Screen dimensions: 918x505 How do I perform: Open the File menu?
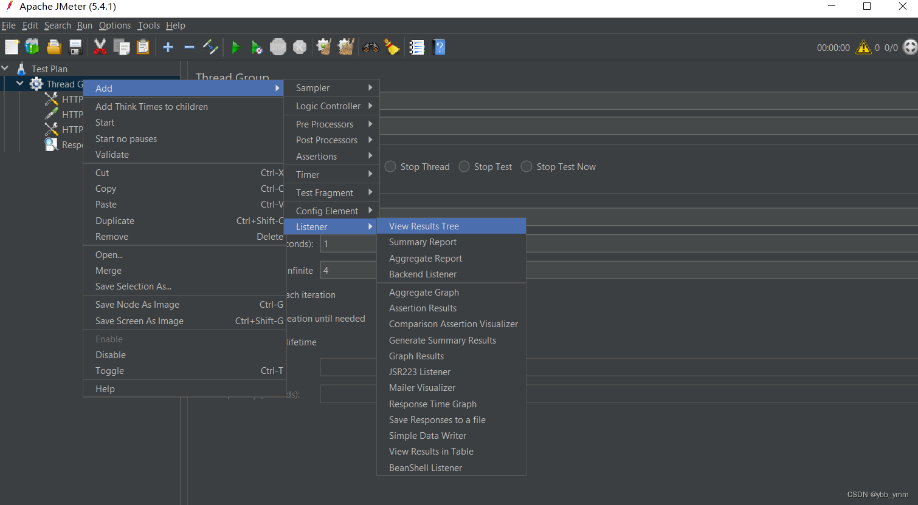pos(9,25)
